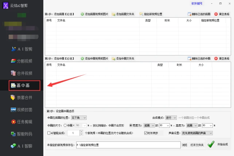Go to 合并视频 in the sidebar
234x156 pixels.
click(22, 73)
